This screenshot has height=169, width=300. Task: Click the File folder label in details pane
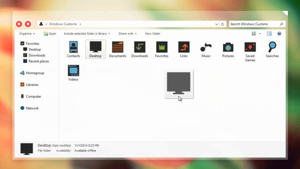[44, 151]
